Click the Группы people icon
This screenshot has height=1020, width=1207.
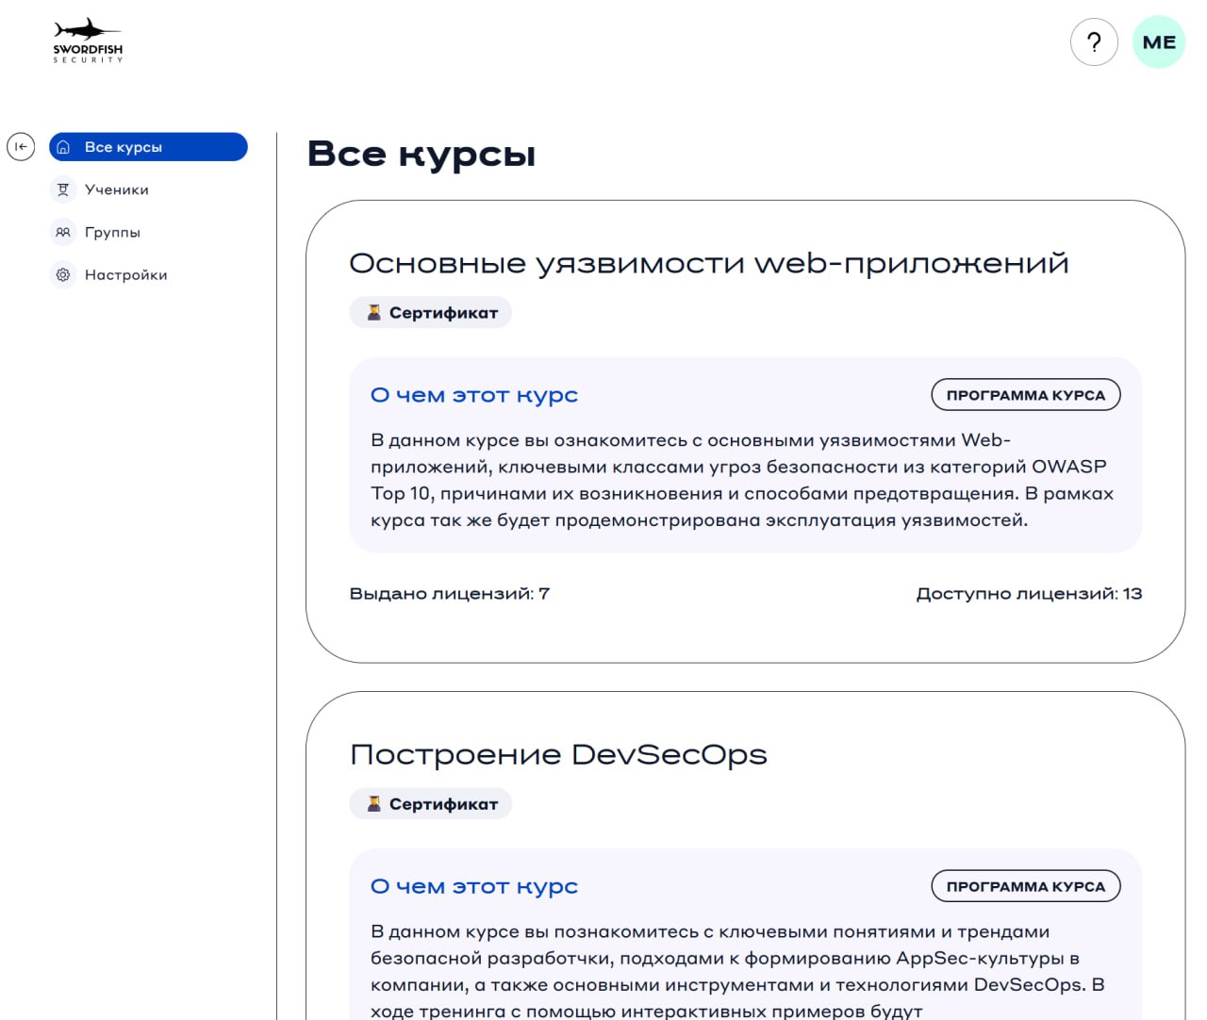(x=63, y=232)
